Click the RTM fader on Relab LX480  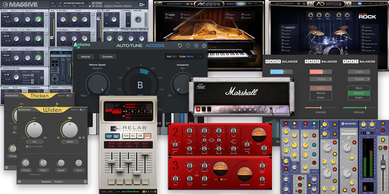point(111,162)
